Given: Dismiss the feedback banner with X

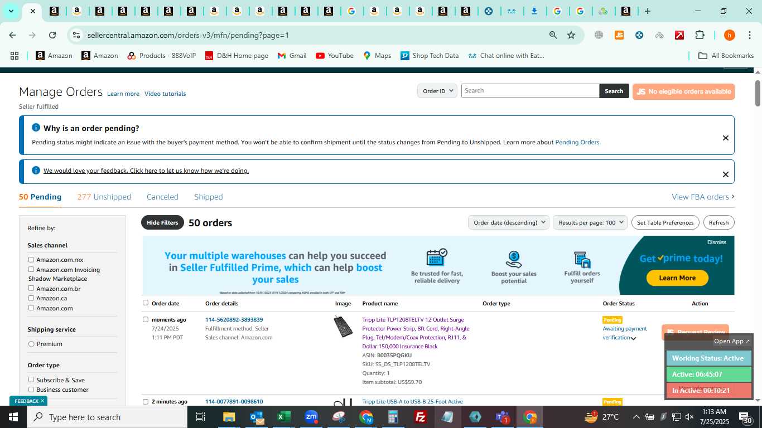Looking at the screenshot, I should (x=726, y=174).
